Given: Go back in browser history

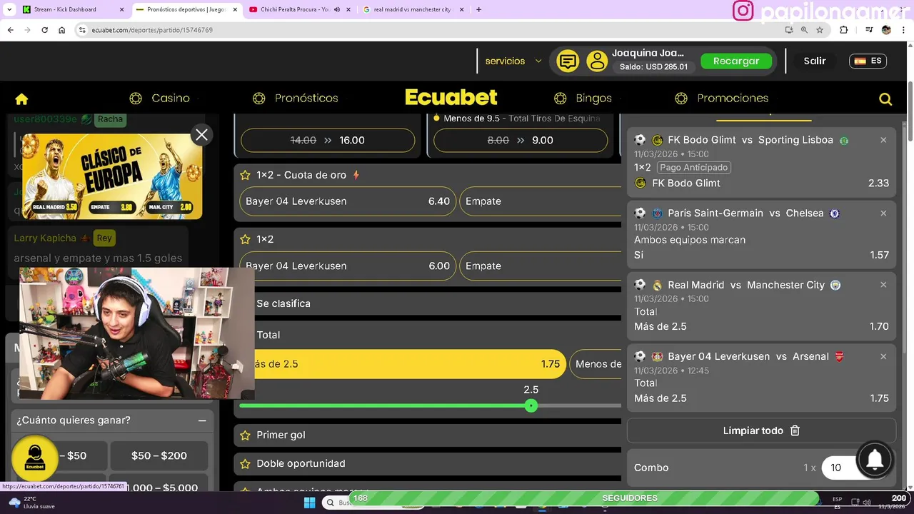Looking at the screenshot, I should (x=10, y=30).
